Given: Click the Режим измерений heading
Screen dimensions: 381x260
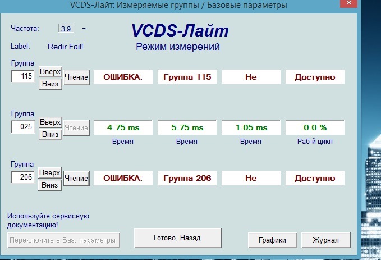Looking at the screenshot, I should click(x=178, y=47).
